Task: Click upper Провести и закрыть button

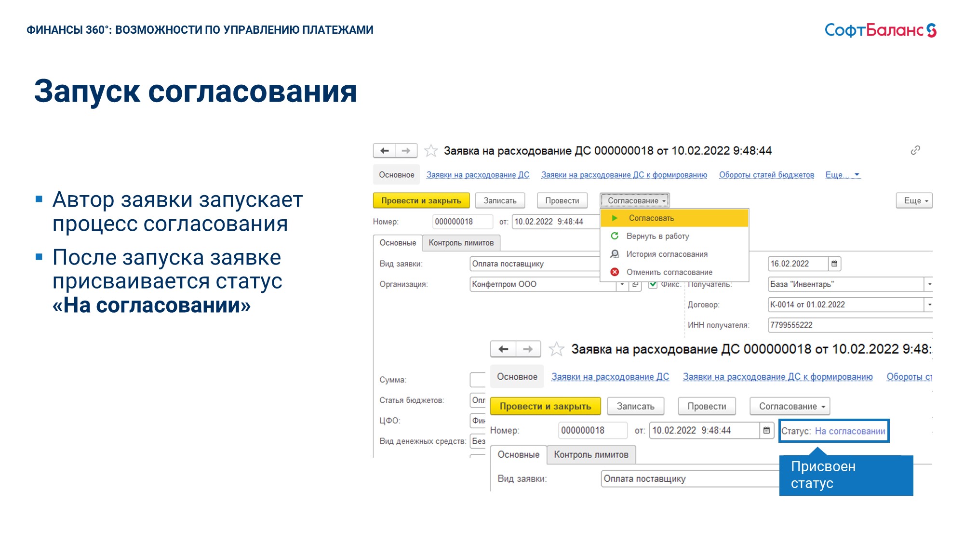Action: [421, 200]
